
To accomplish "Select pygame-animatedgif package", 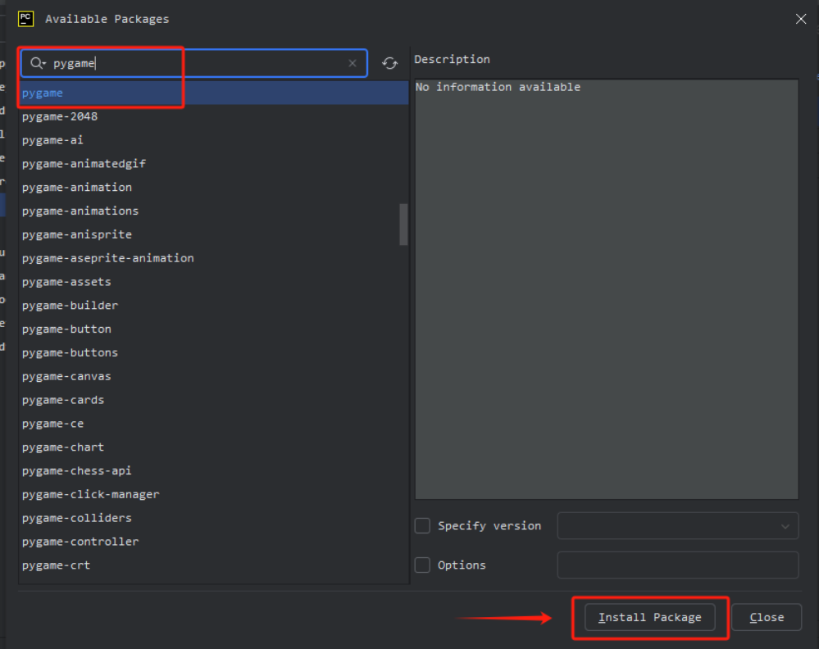I will [214, 163].
